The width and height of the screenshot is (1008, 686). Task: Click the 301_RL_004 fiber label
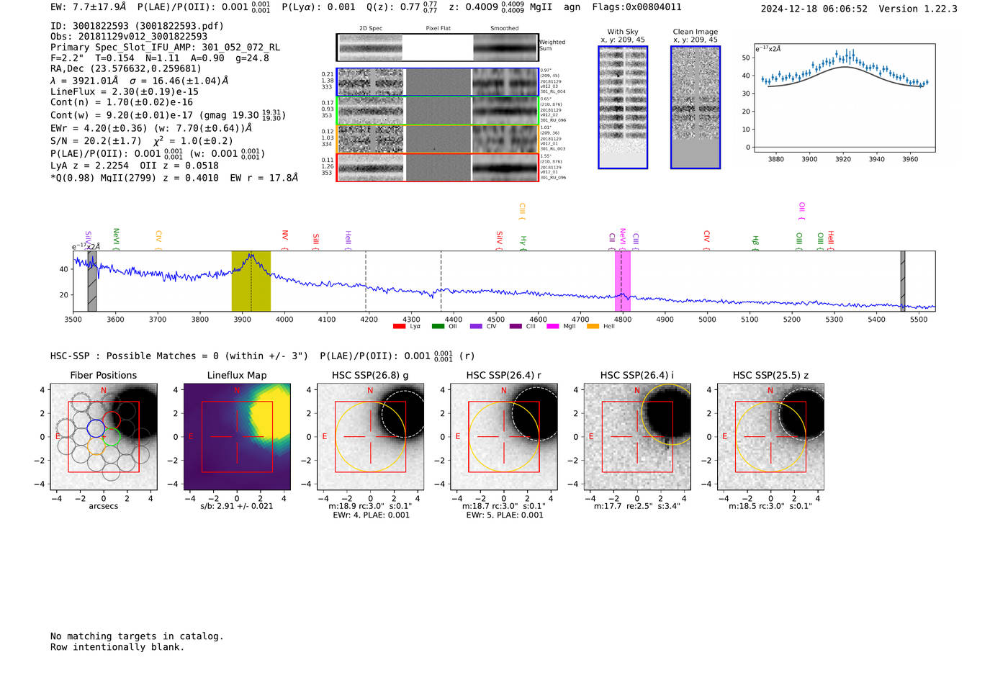point(553,92)
